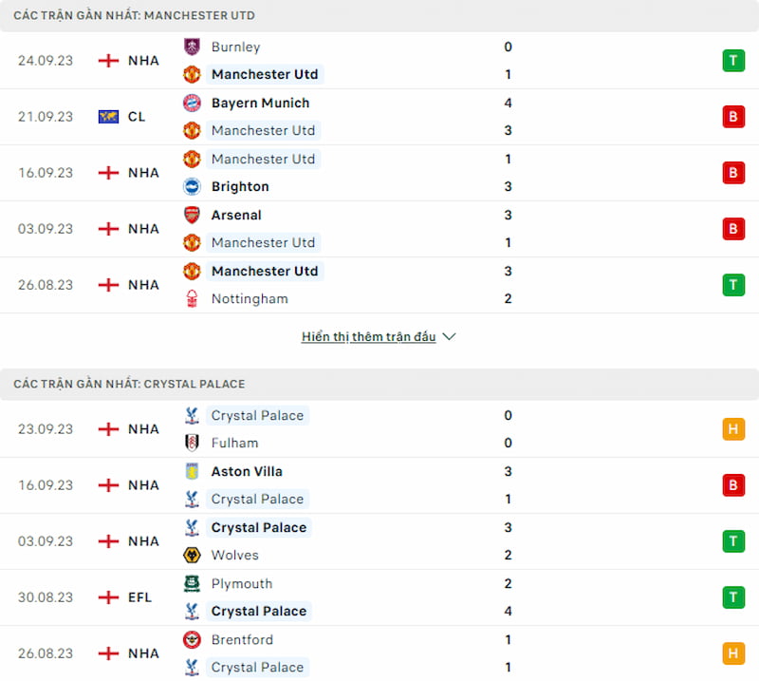759x681 pixels.
Task: Click red B badge for Bayern Munich match
Action: pos(733,117)
